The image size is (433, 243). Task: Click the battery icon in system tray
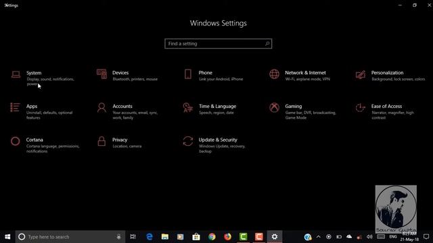[339, 237]
